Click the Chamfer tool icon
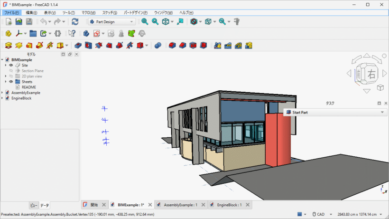The image size is (389, 219). [x=183, y=46]
